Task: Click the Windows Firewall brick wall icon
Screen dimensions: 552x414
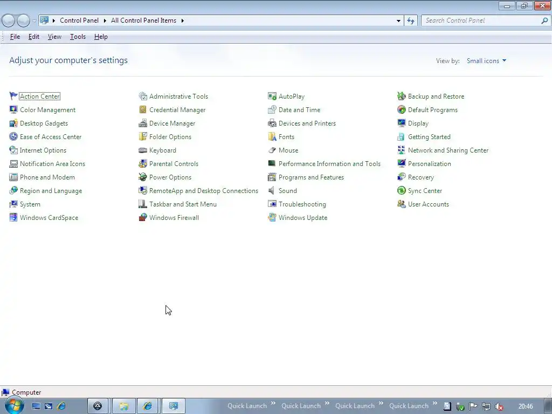Action: 142,218
